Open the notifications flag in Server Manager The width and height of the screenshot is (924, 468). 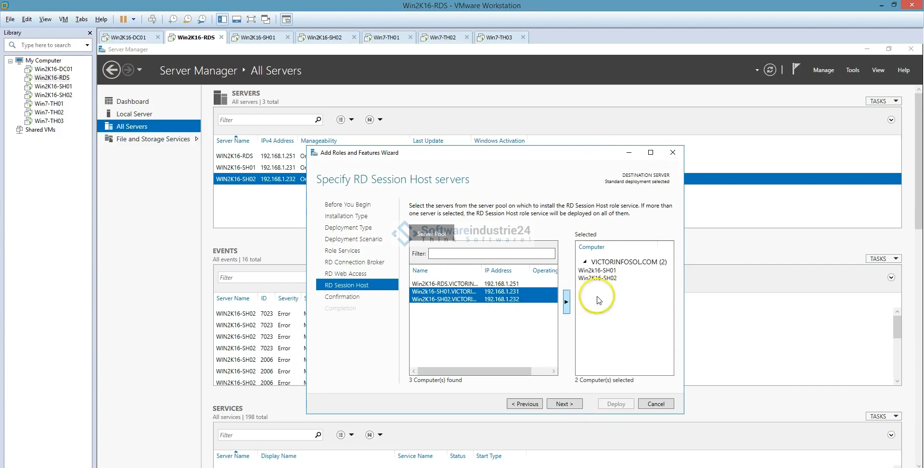tap(796, 70)
